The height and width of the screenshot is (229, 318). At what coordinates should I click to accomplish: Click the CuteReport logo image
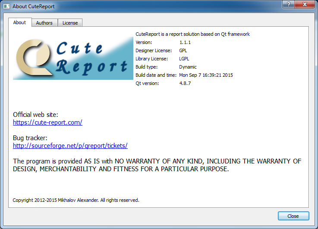73,58
